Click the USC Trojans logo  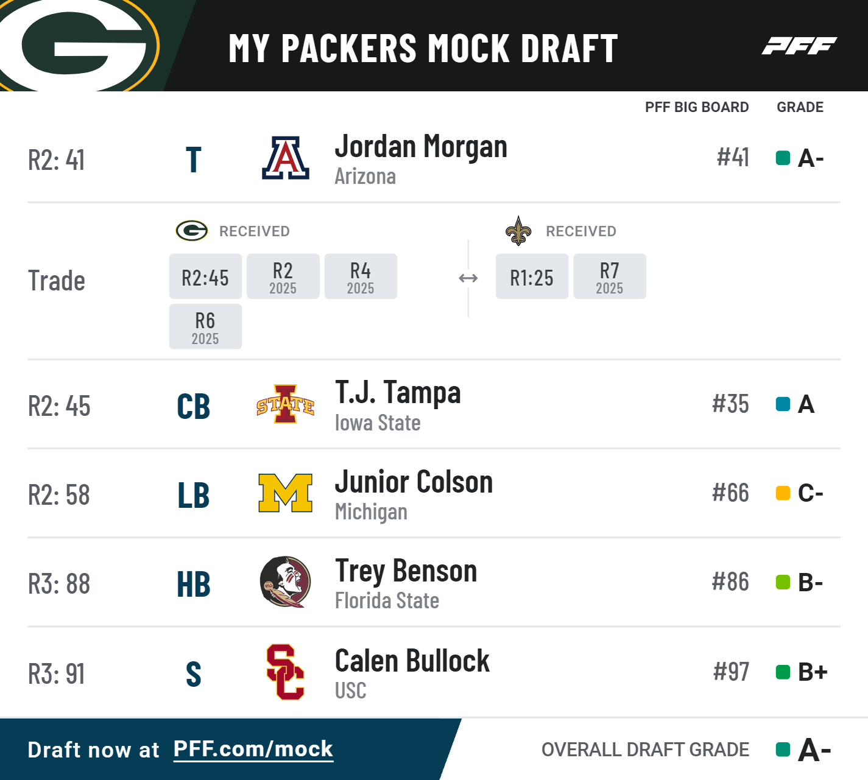285,672
